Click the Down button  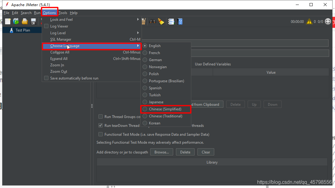(x=272, y=105)
